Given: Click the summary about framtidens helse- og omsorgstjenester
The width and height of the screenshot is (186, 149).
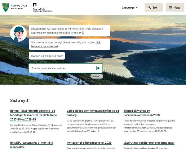Looking at the screenshot, I should [91, 126].
